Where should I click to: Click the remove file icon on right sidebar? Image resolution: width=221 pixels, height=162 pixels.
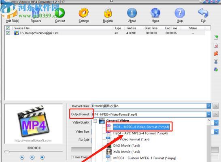click(216, 45)
